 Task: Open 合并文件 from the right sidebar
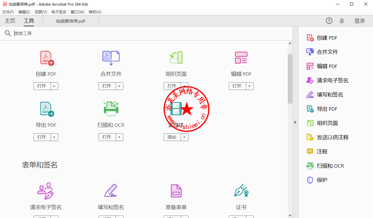(322, 52)
